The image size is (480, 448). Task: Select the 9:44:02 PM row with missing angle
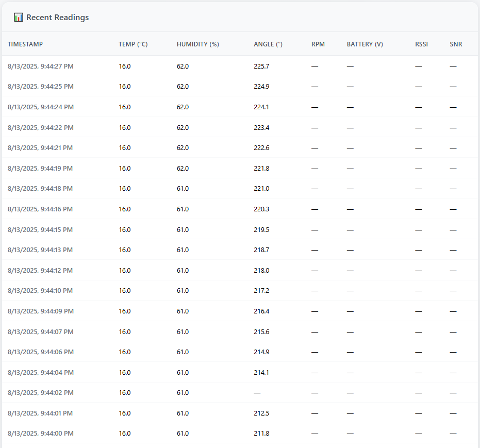click(40, 392)
